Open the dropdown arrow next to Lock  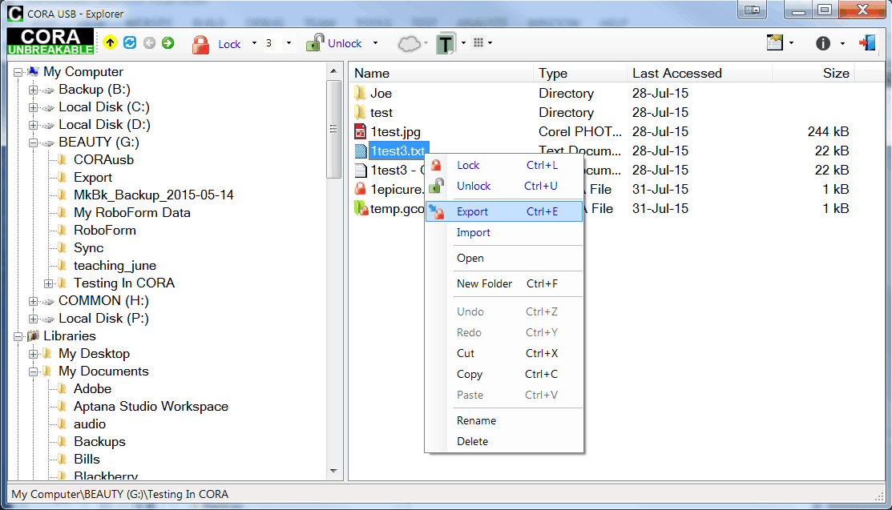(254, 43)
